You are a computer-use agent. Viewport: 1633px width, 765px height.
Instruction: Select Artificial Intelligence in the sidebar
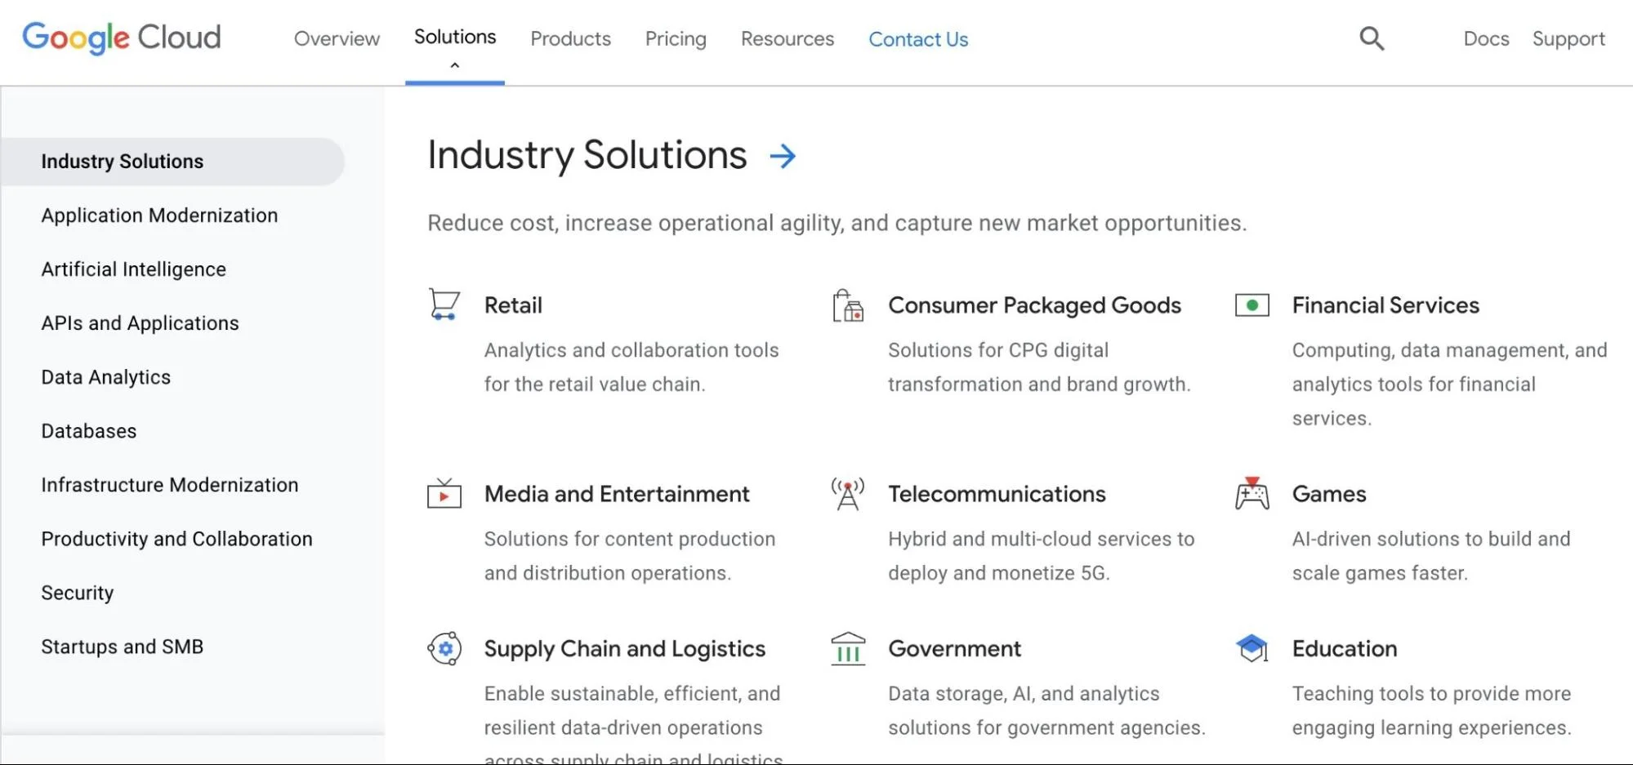point(133,269)
